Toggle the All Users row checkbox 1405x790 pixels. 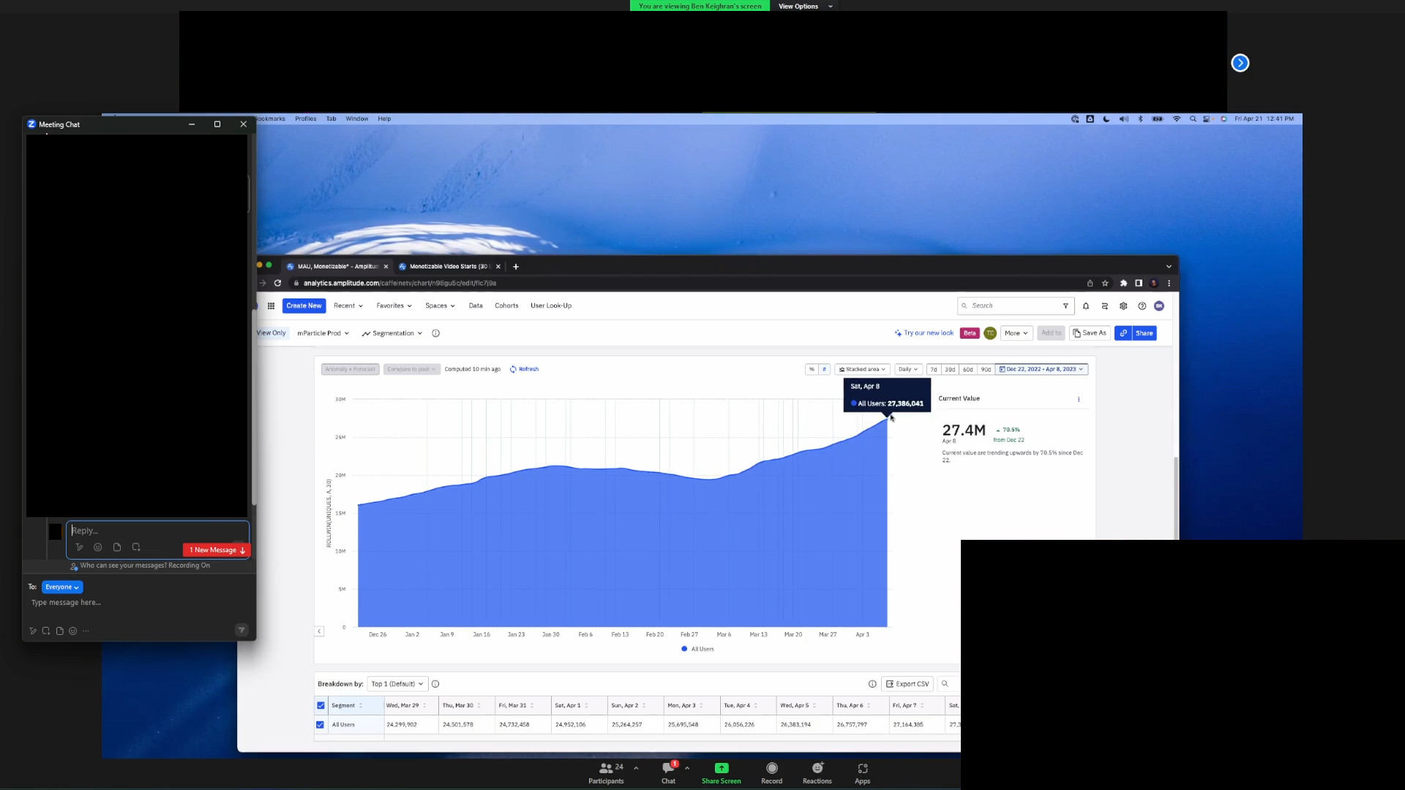320,725
